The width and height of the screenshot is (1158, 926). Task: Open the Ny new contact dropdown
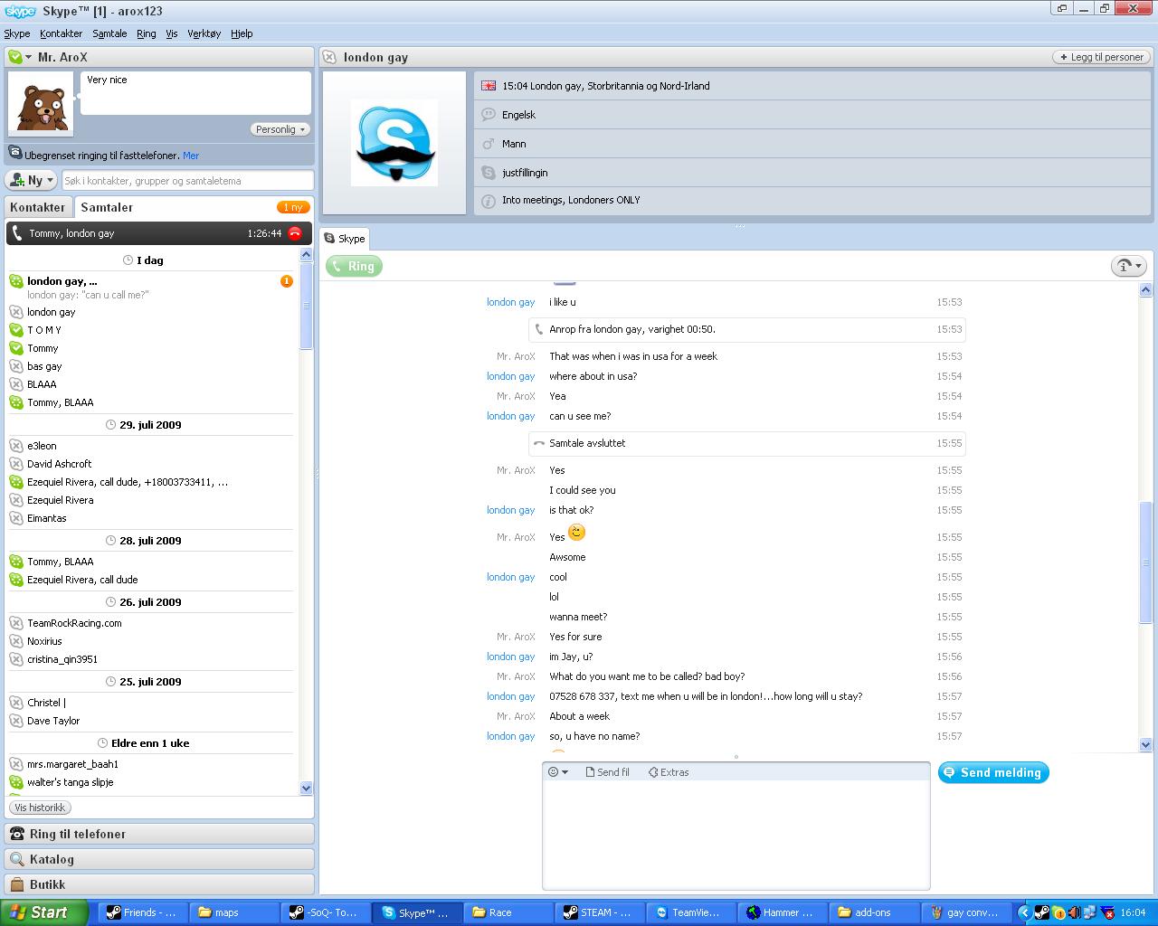tap(32, 180)
